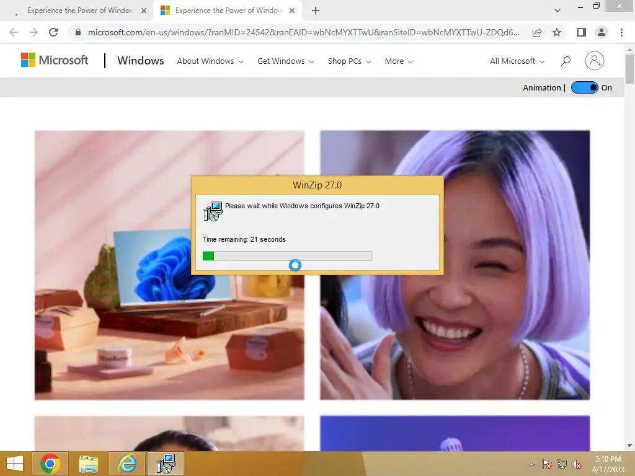Expand the About Windows menu
The height and width of the screenshot is (476, 635).
pyautogui.click(x=210, y=61)
